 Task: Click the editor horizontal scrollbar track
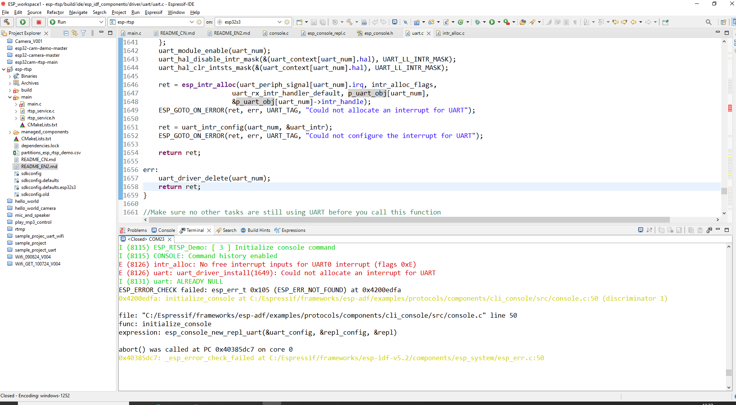(431, 220)
